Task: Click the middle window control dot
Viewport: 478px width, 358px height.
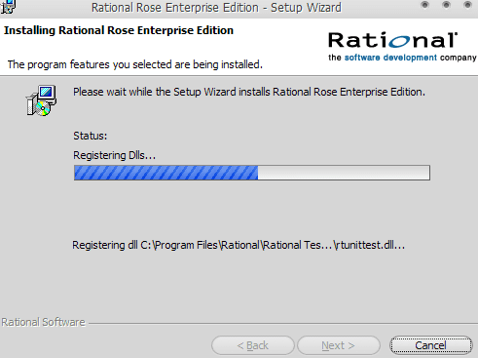Action: coord(446,5)
